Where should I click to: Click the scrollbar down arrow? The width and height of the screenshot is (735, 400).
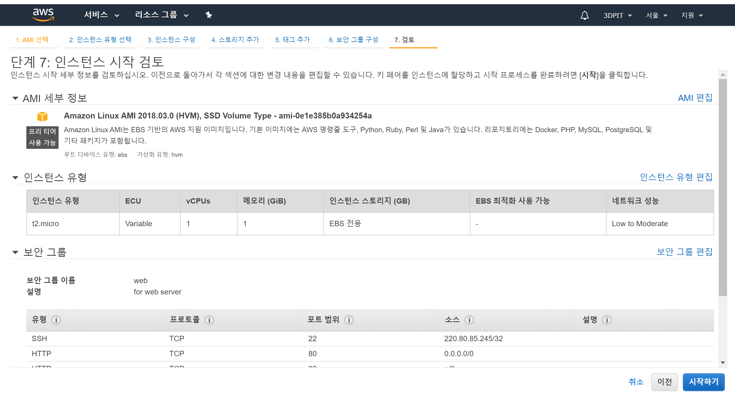(722, 363)
